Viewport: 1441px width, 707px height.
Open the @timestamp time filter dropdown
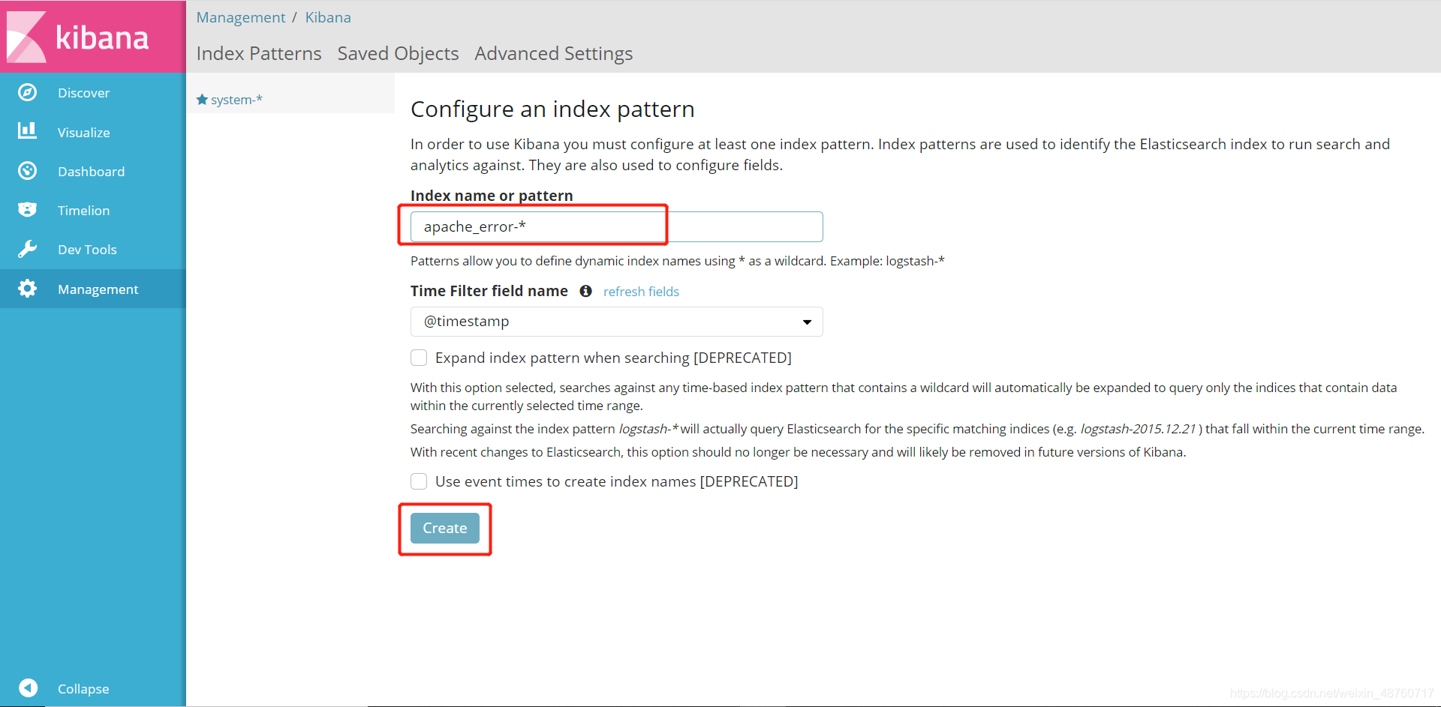click(616, 322)
